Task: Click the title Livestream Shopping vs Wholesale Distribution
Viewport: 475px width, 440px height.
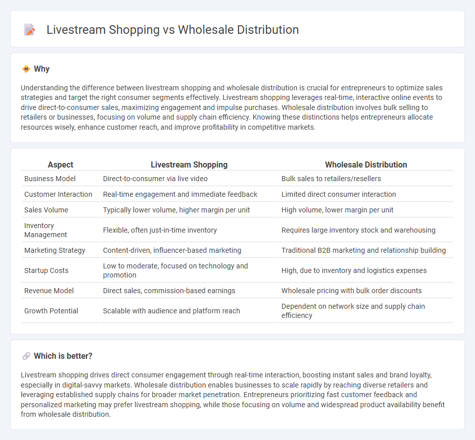Action: click(173, 30)
